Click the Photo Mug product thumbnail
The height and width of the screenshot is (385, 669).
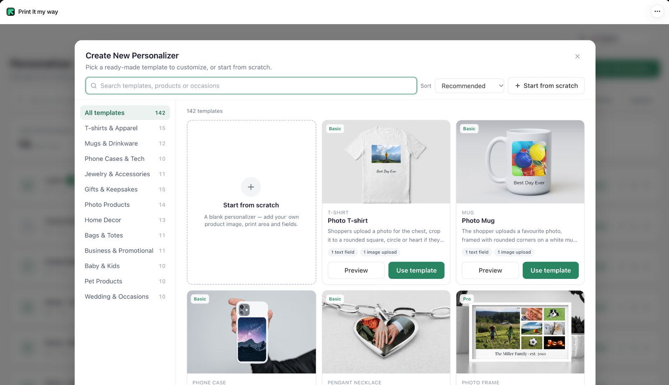(x=520, y=162)
